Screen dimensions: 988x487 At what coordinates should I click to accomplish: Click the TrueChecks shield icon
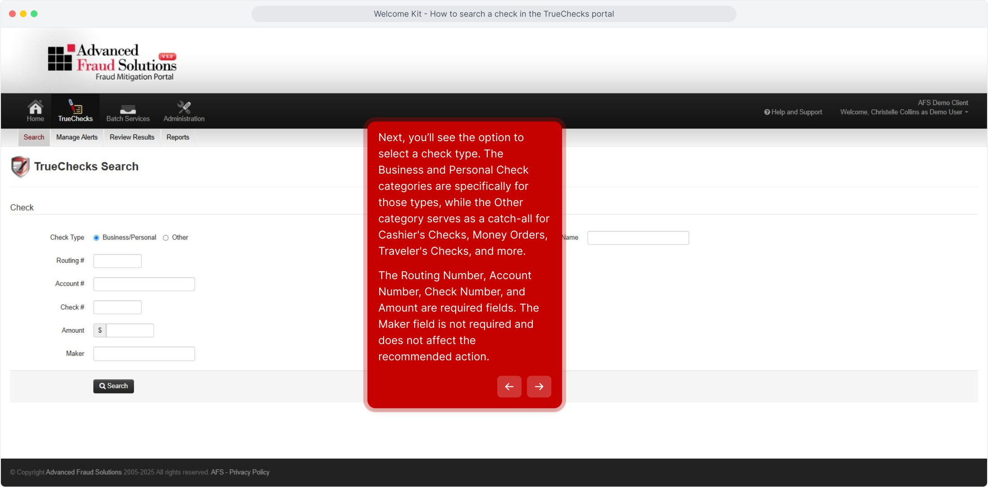(x=20, y=166)
